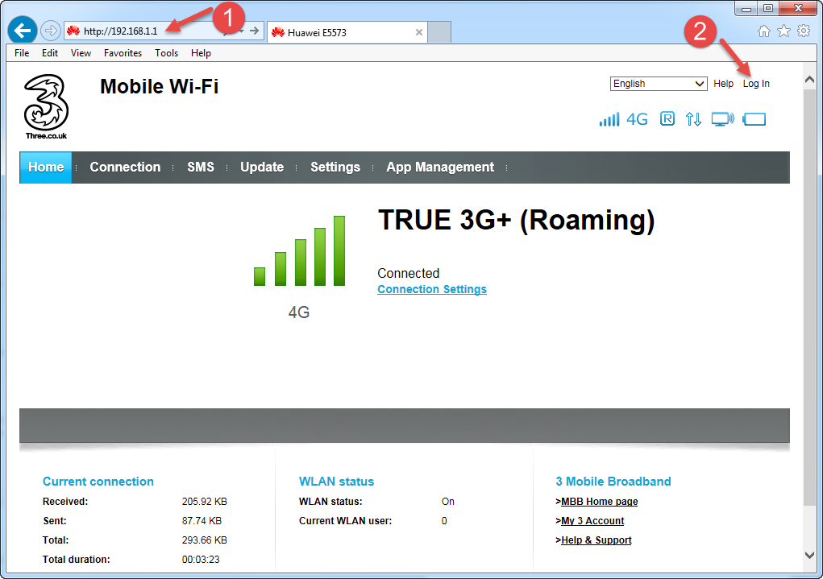Open the browser Help menu
The width and height of the screenshot is (823, 579).
coord(201,53)
